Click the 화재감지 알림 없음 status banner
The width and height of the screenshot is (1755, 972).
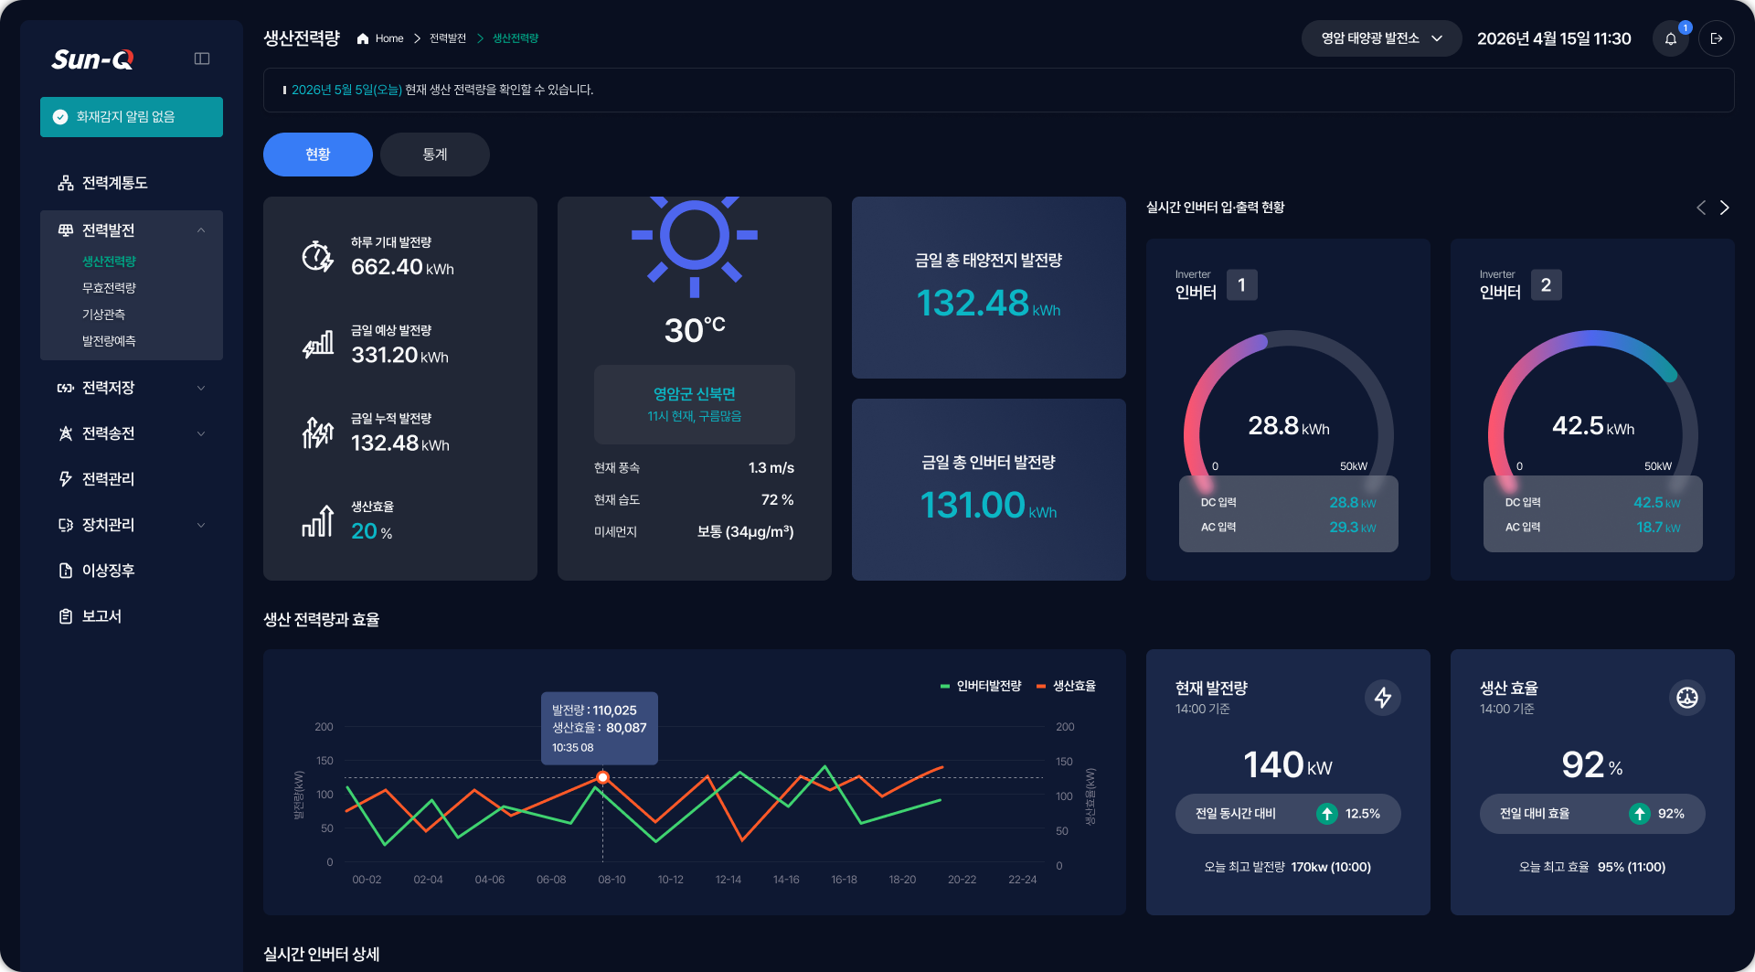(132, 117)
